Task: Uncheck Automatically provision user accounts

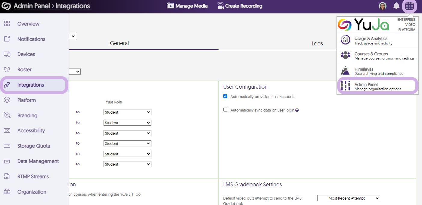Action: click(225, 96)
